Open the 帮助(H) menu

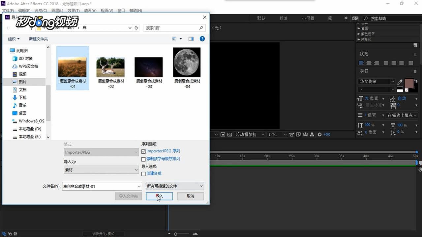click(x=135, y=11)
